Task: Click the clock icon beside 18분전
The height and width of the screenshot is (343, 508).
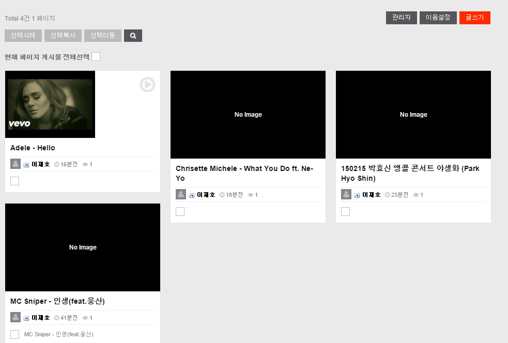Action: [222, 195]
